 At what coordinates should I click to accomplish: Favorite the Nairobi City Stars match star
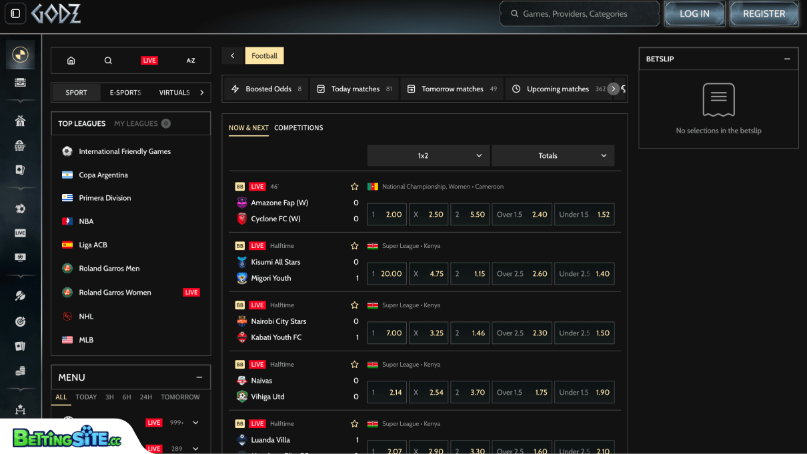click(x=355, y=305)
